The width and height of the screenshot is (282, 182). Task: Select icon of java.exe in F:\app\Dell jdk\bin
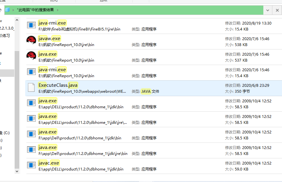point(31,134)
